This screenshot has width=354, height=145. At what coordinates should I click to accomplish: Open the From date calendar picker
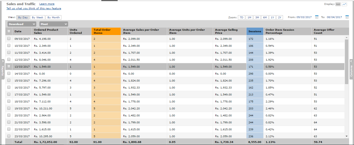(x=317, y=17)
